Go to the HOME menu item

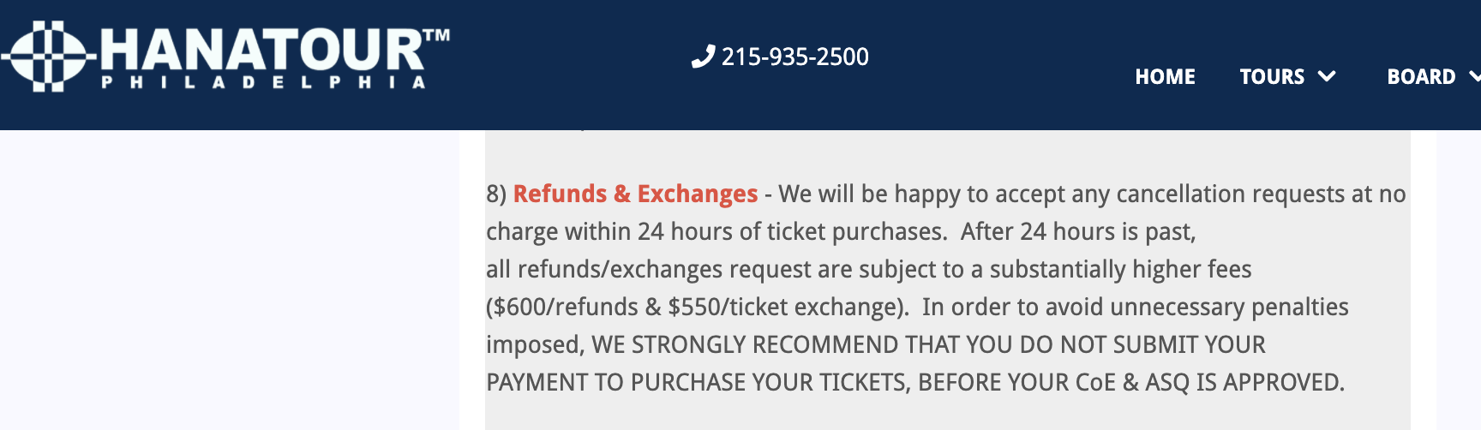1165,76
